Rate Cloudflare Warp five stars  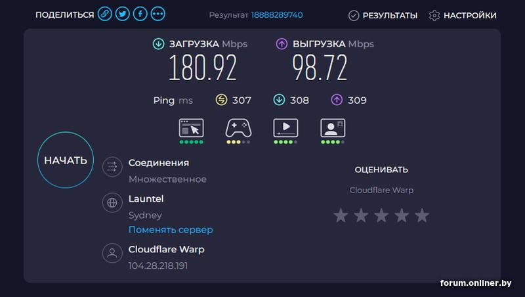tap(422, 216)
